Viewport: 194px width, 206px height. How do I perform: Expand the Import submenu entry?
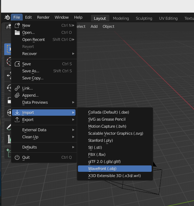(x=44, y=113)
